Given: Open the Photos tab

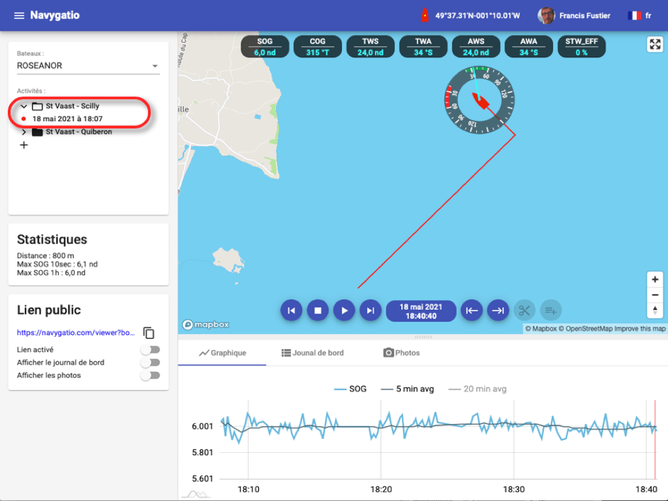Looking at the screenshot, I should click(x=401, y=353).
